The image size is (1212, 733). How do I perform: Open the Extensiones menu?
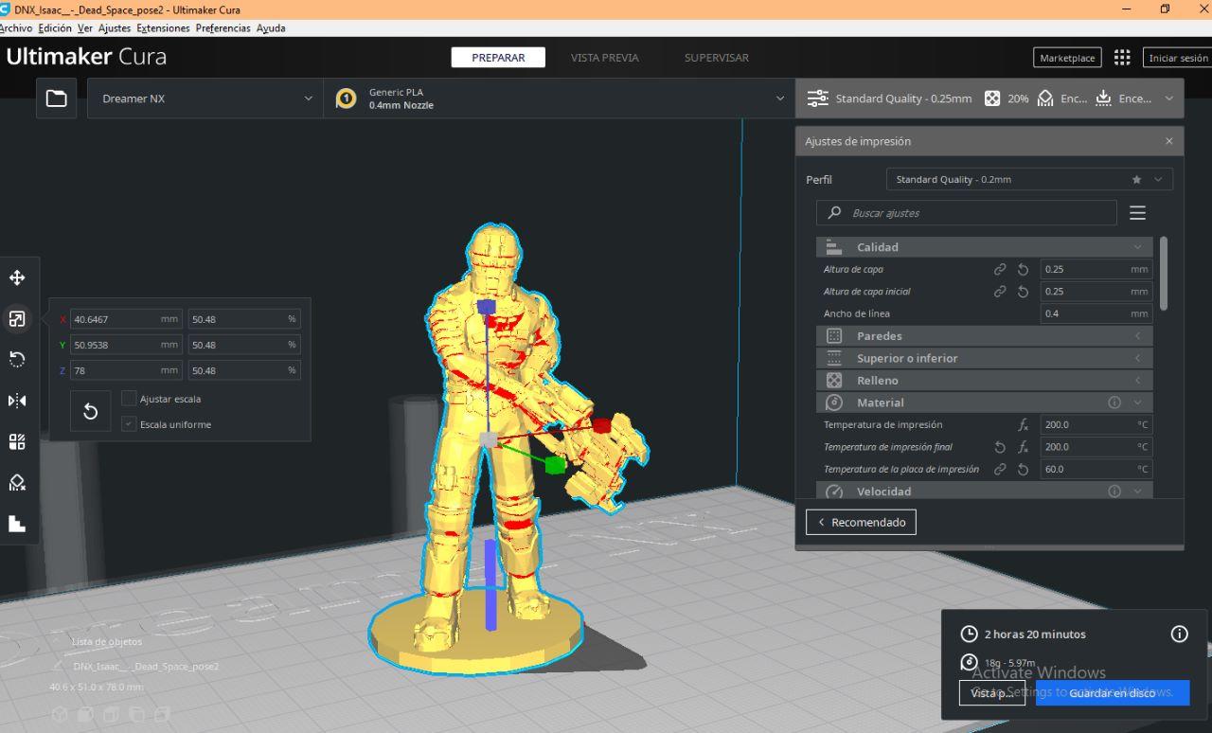coord(164,28)
